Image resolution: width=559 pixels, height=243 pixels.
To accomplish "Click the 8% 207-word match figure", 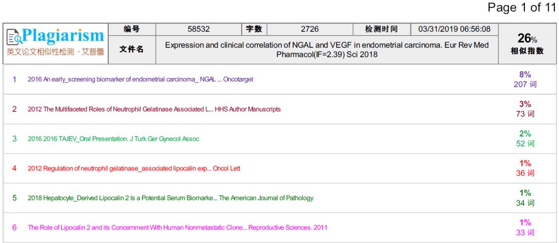I will click(525, 80).
